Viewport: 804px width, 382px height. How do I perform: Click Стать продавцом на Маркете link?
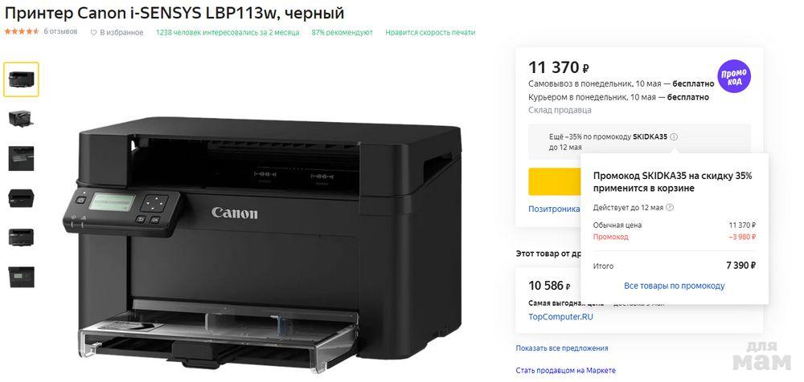point(565,370)
